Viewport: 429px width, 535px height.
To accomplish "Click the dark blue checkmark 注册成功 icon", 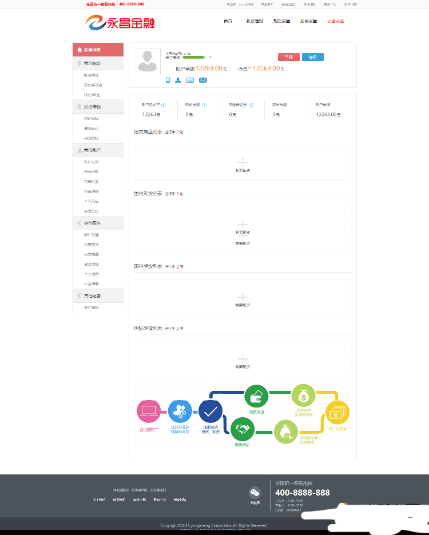I will click(x=210, y=412).
